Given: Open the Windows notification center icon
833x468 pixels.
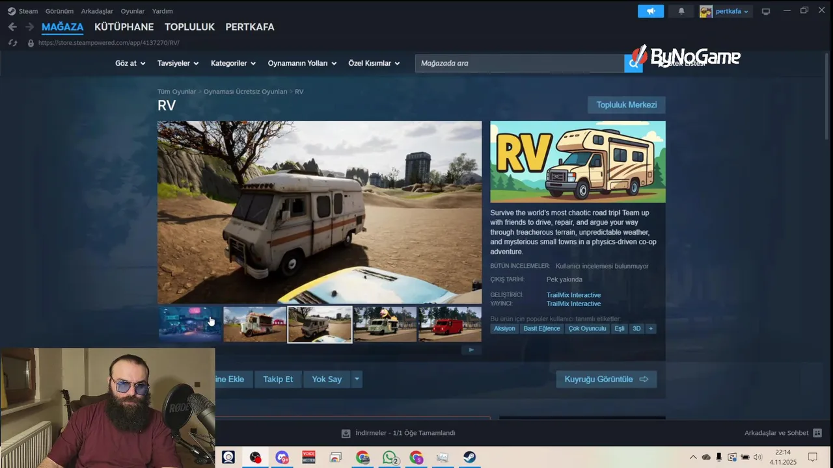Looking at the screenshot, I should tap(812, 458).
